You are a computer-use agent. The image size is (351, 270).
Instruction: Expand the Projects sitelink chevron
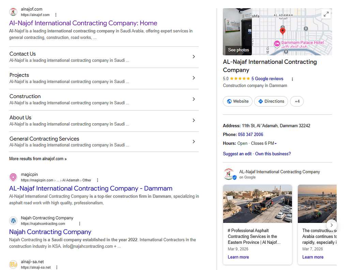(x=194, y=78)
